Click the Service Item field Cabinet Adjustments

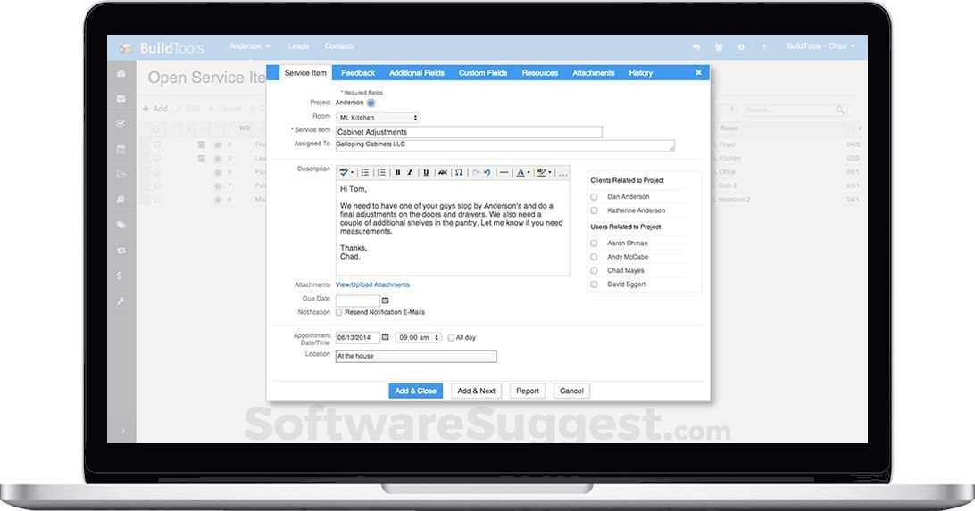click(x=469, y=132)
